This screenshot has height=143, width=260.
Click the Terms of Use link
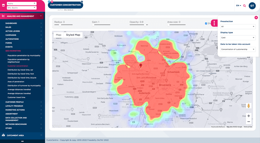click(x=248, y=127)
